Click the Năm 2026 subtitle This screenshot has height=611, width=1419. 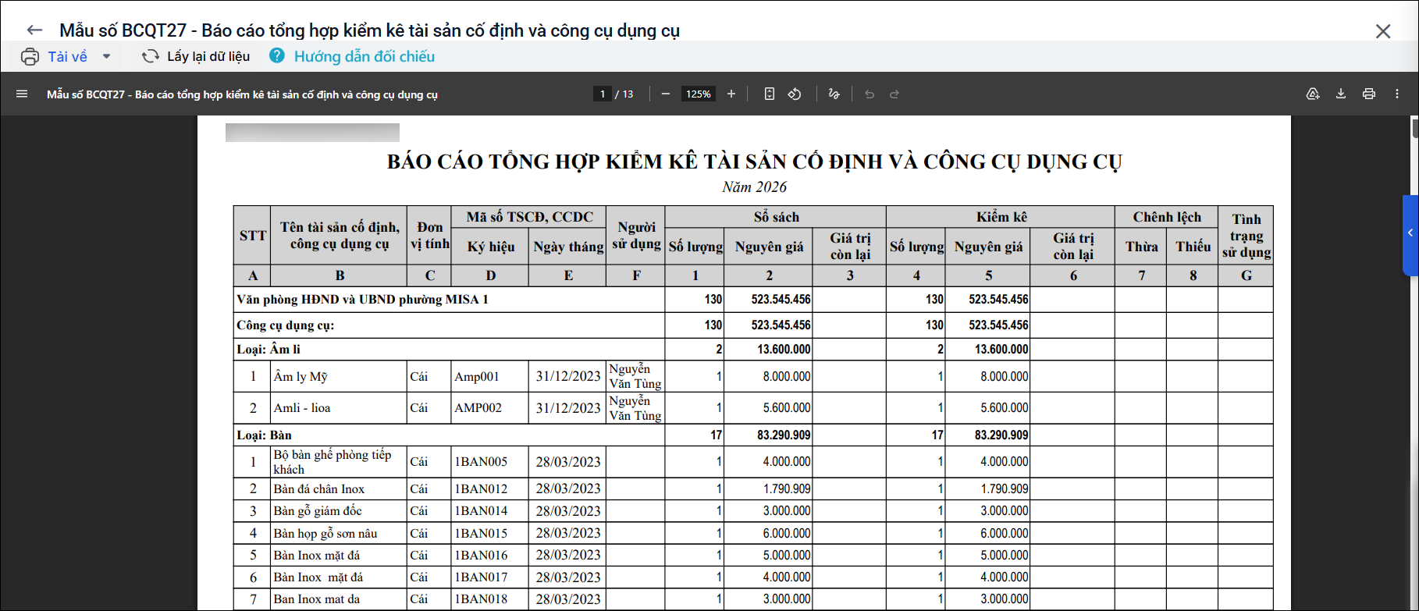(754, 187)
